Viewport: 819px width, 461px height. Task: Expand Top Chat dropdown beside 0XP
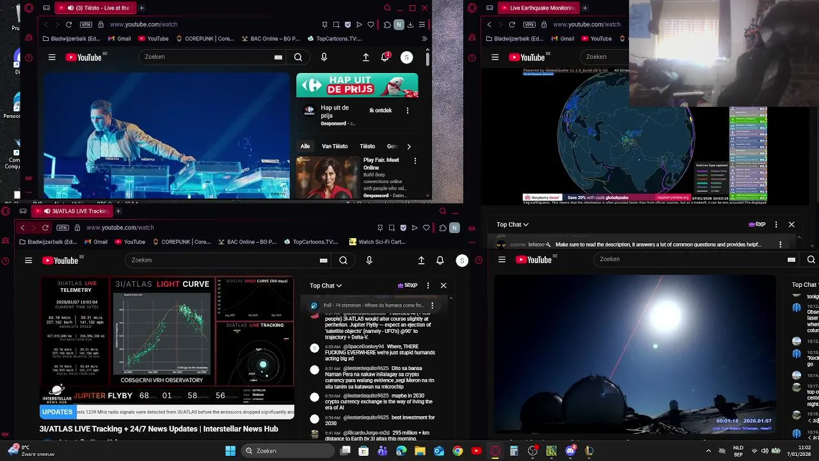click(x=513, y=225)
